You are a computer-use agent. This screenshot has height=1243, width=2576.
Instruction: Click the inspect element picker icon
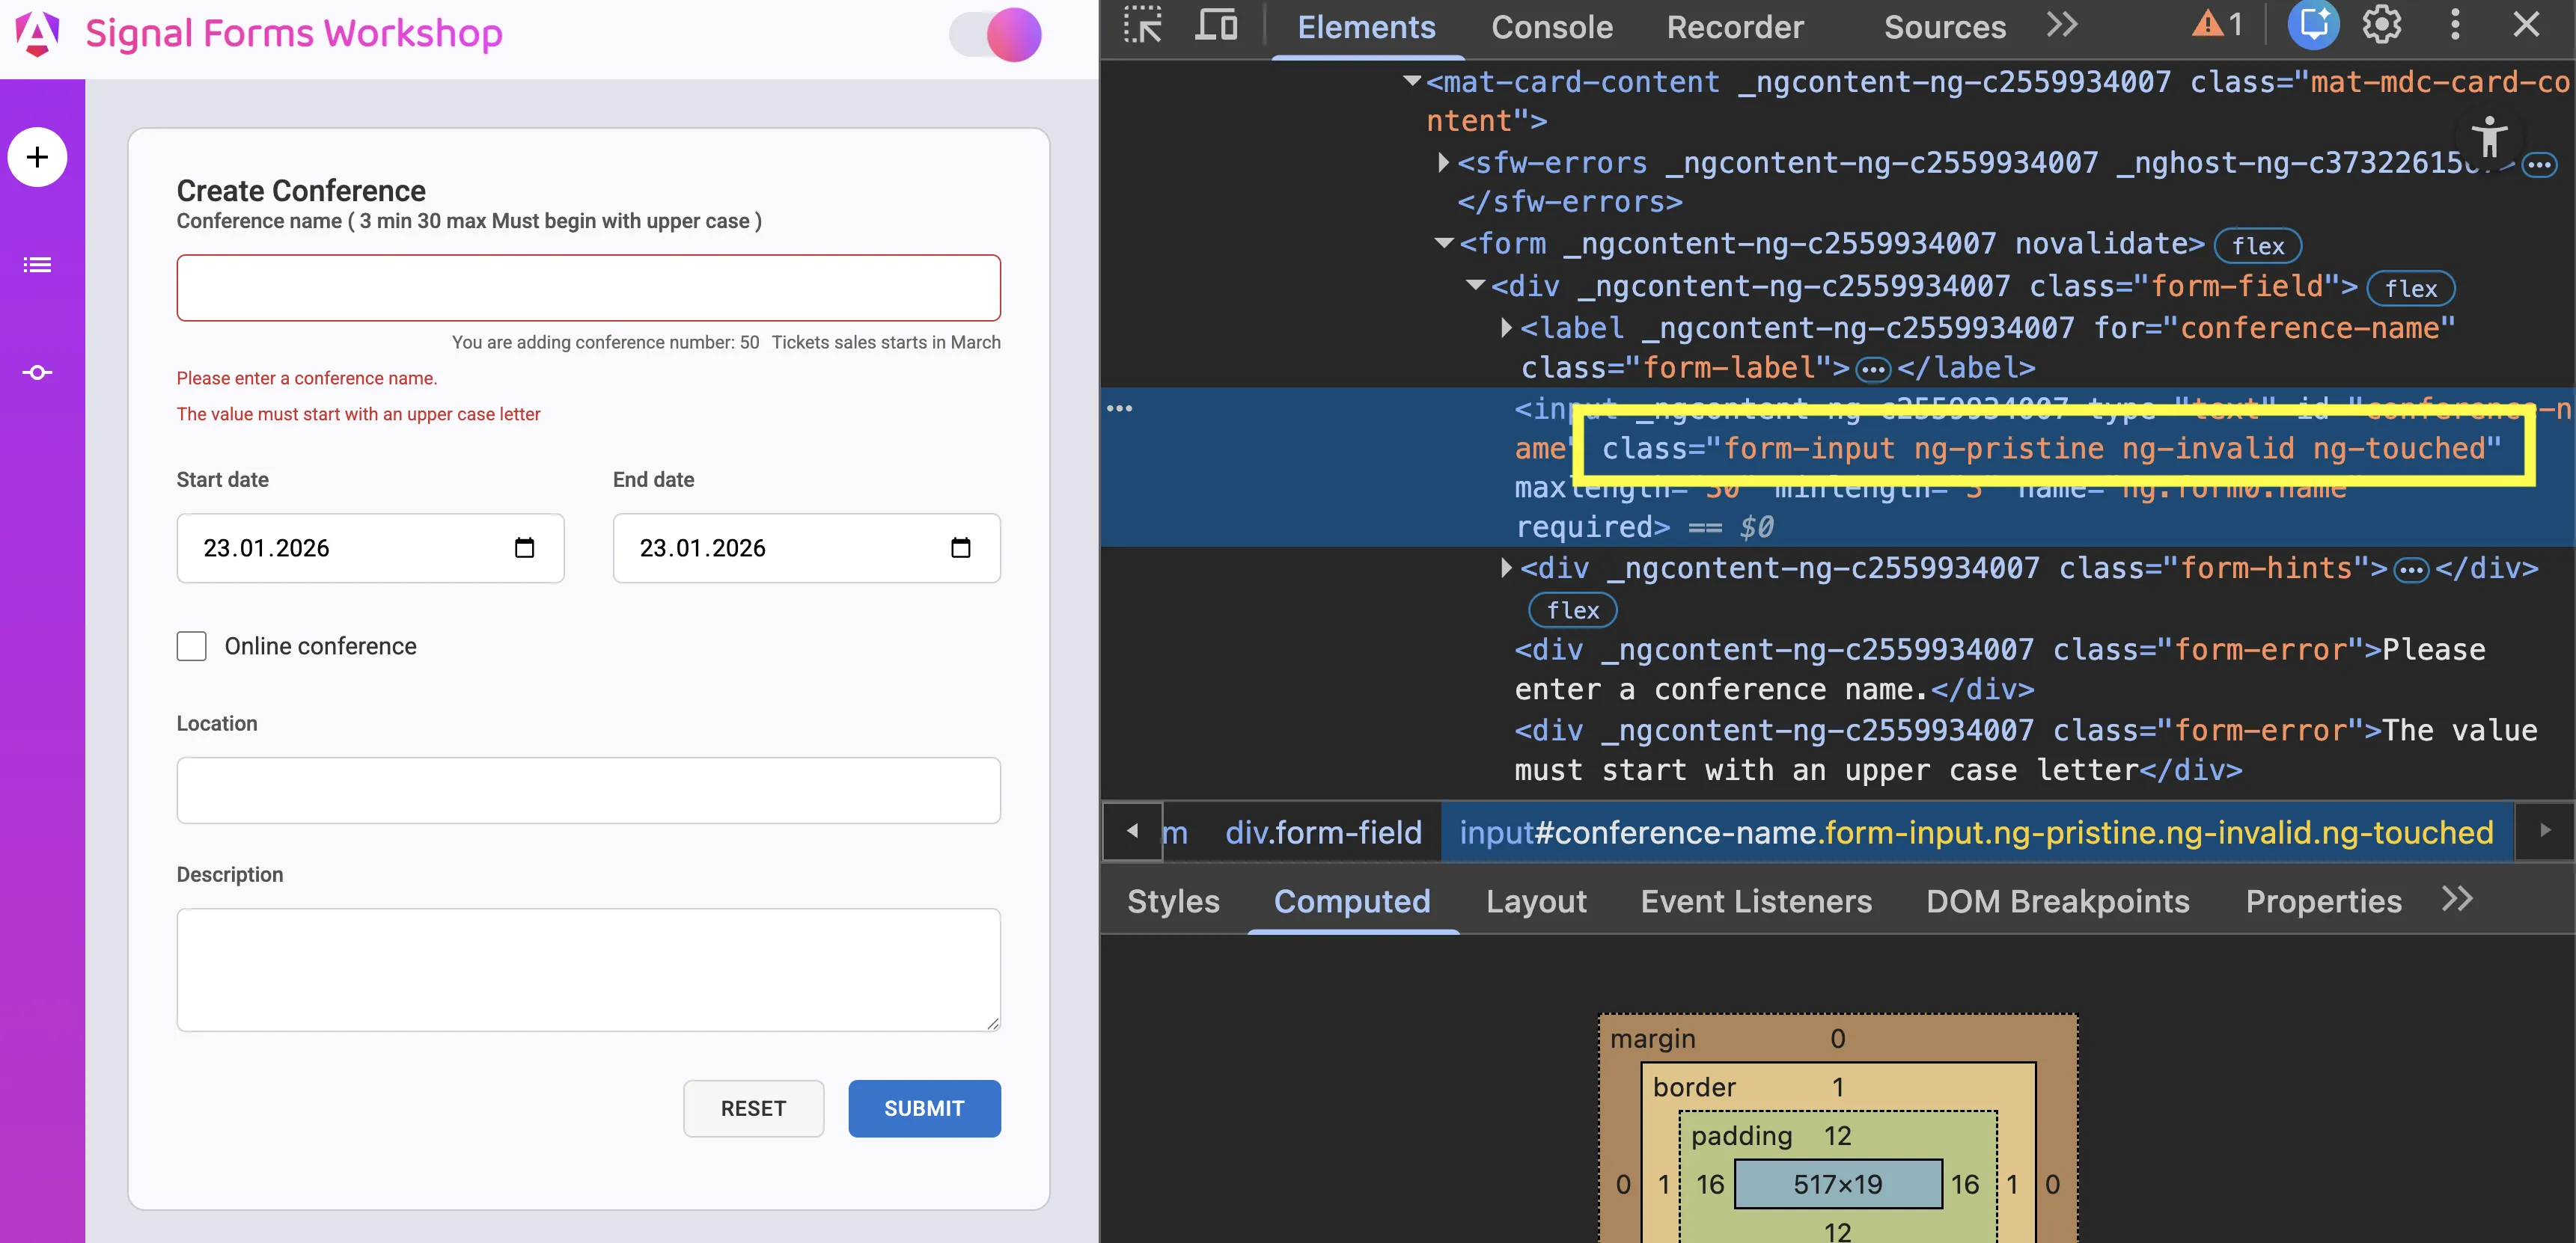[1143, 25]
